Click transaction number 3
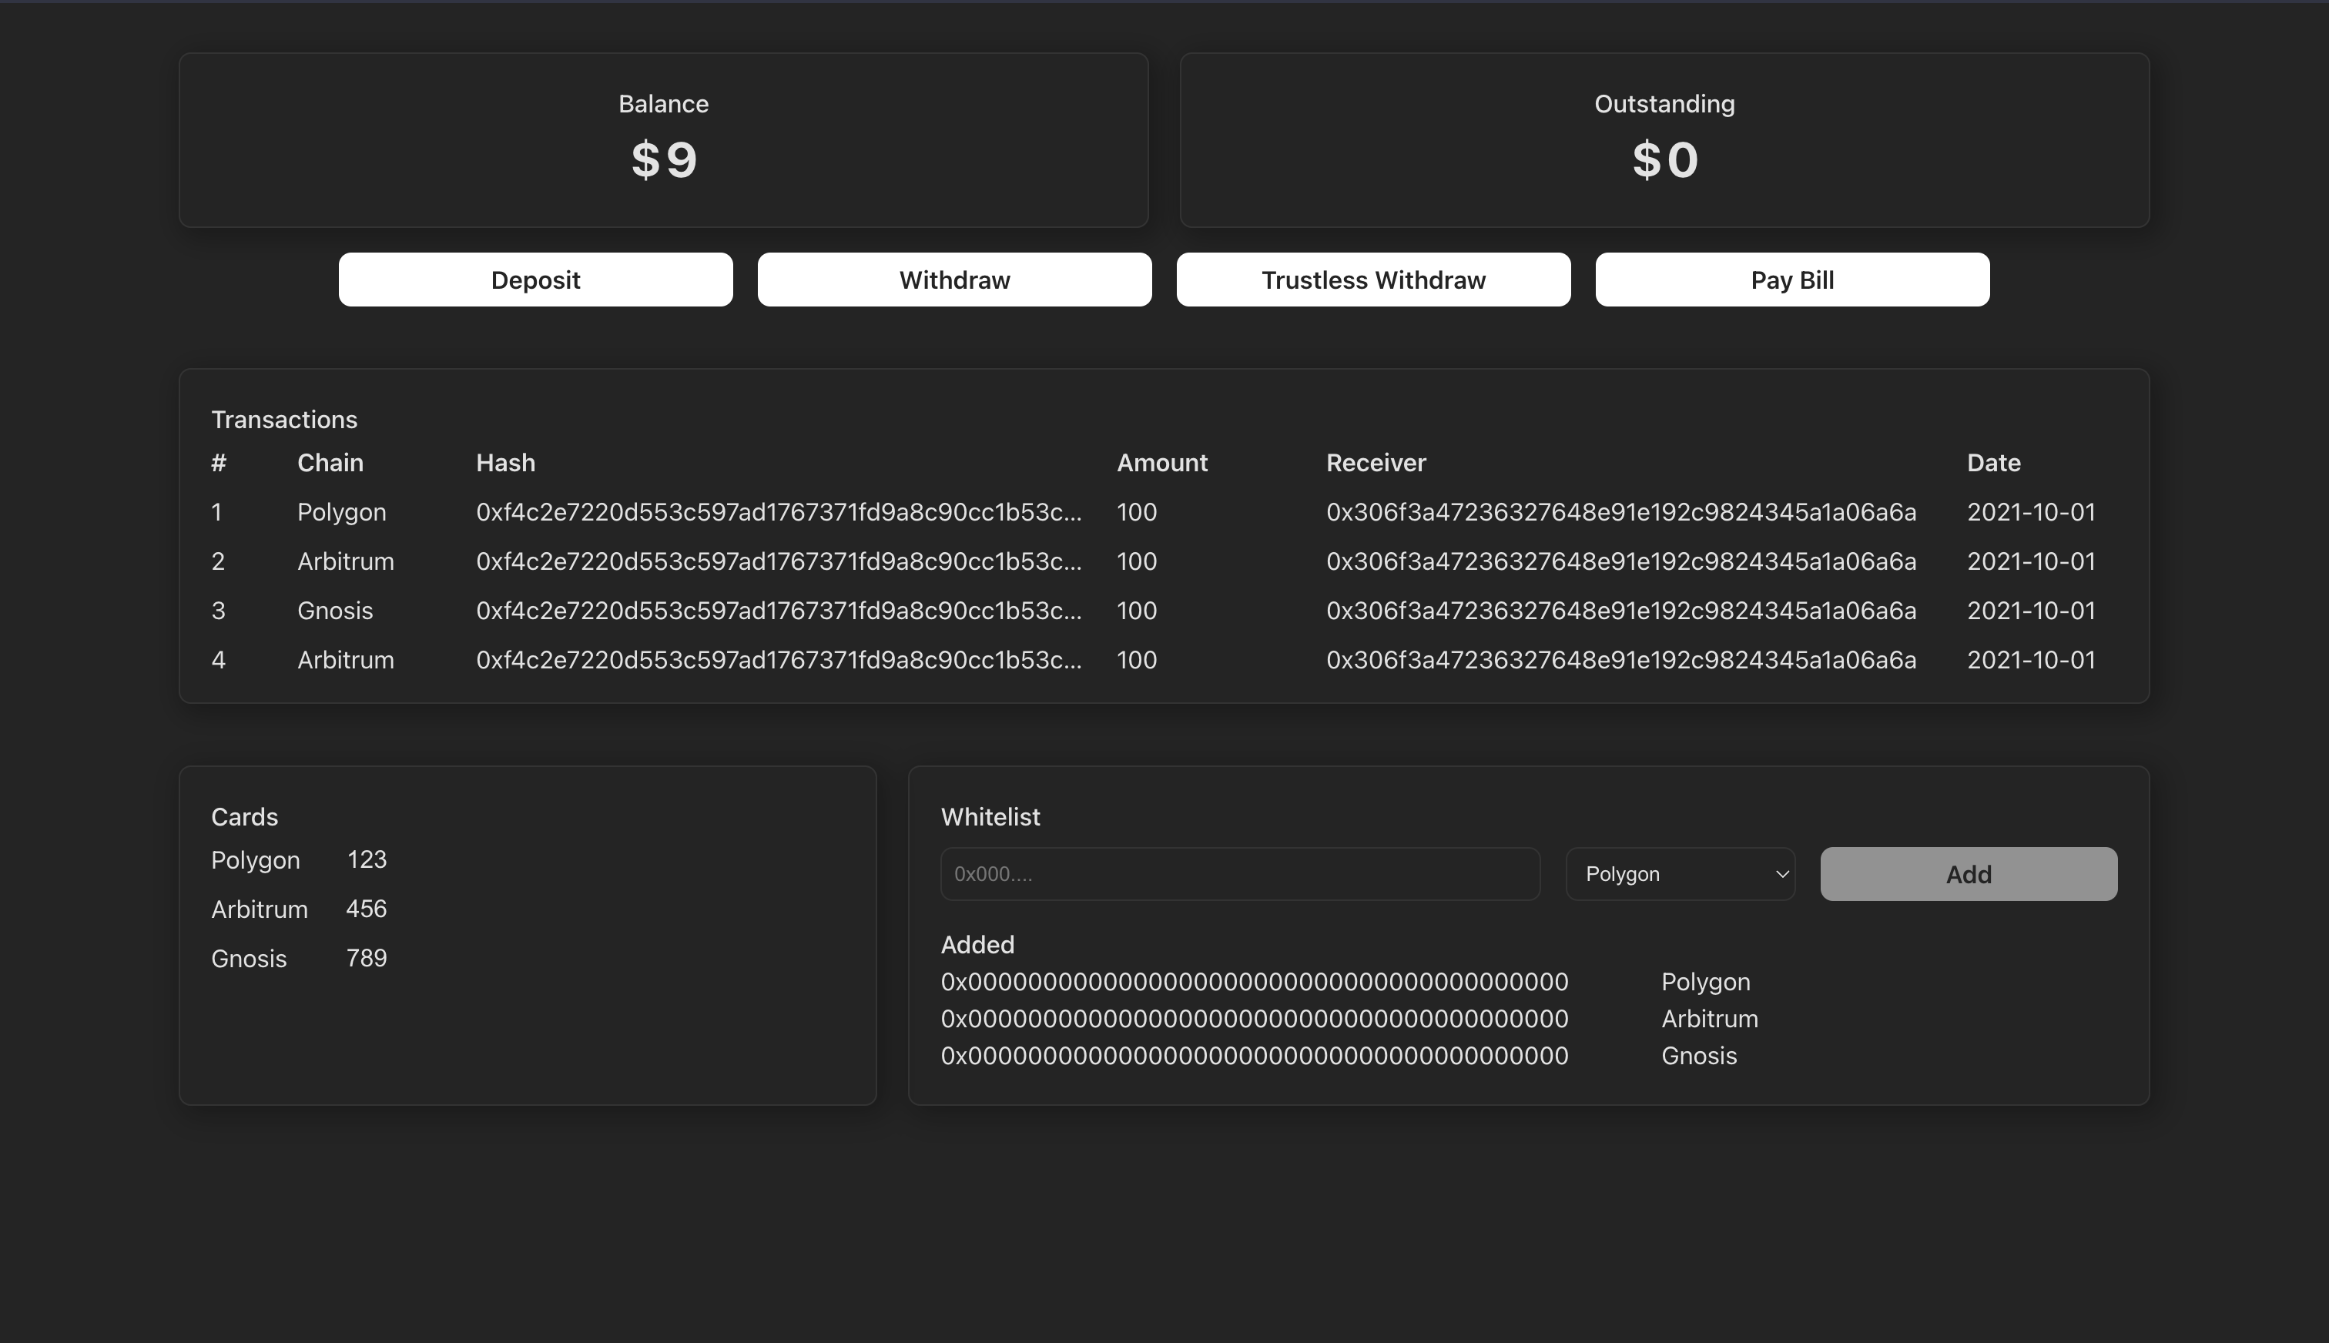Image resolution: width=2329 pixels, height=1343 pixels. pos(218,611)
